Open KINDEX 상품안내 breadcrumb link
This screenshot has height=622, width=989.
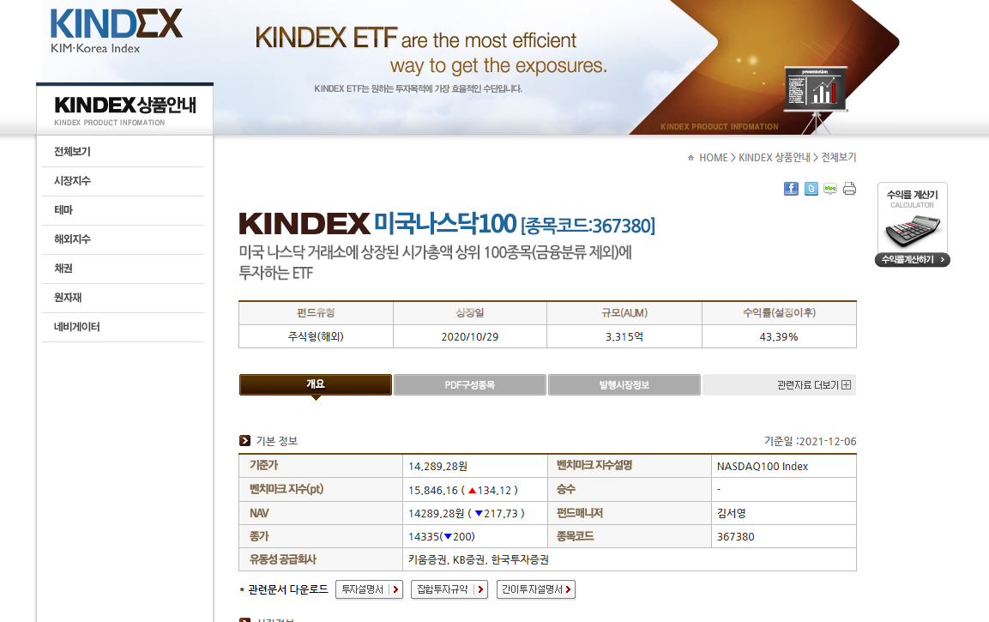(775, 158)
